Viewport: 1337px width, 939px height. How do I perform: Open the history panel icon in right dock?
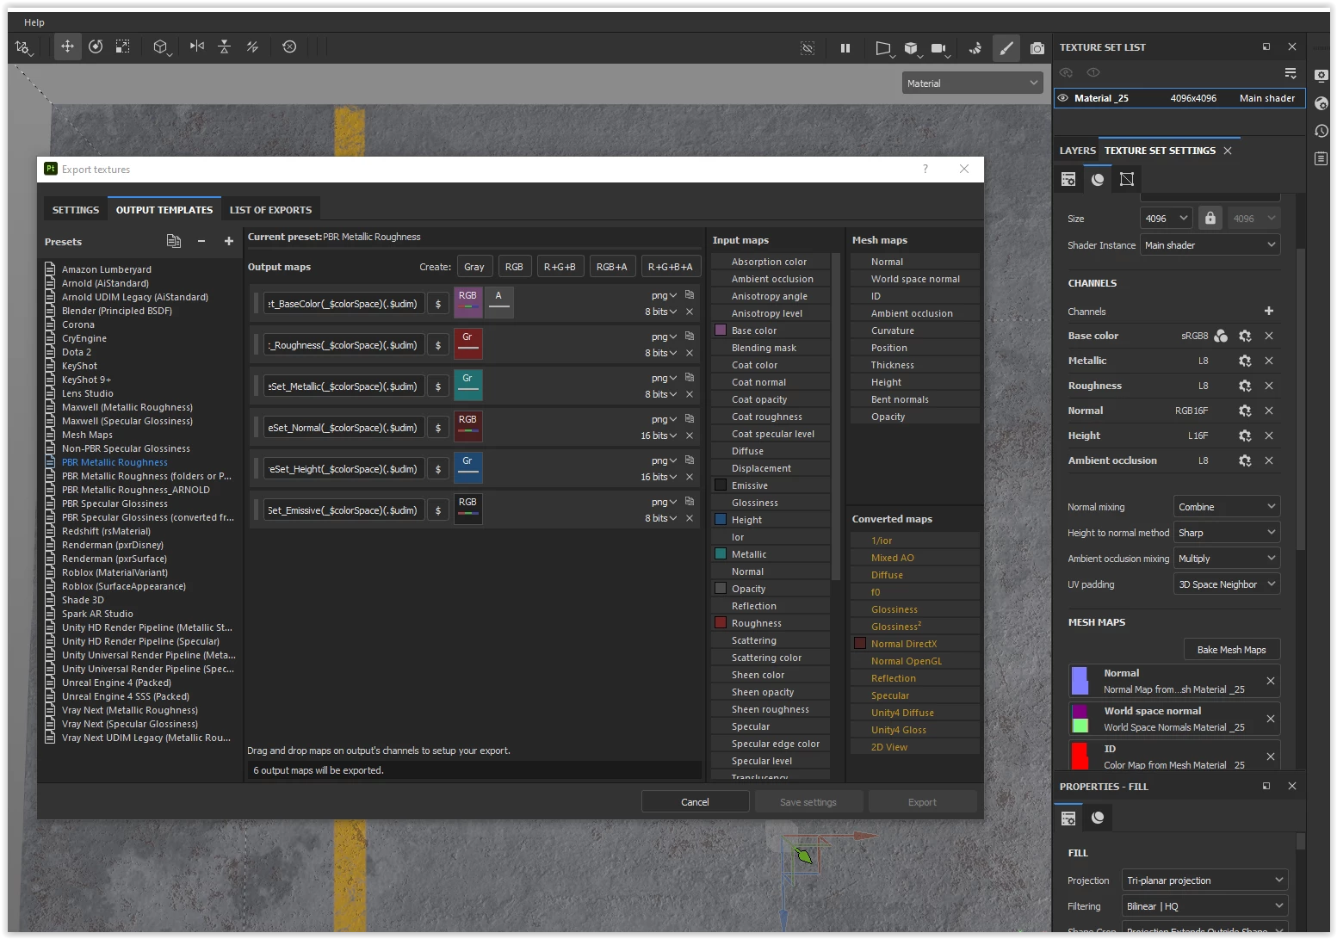coord(1322,131)
